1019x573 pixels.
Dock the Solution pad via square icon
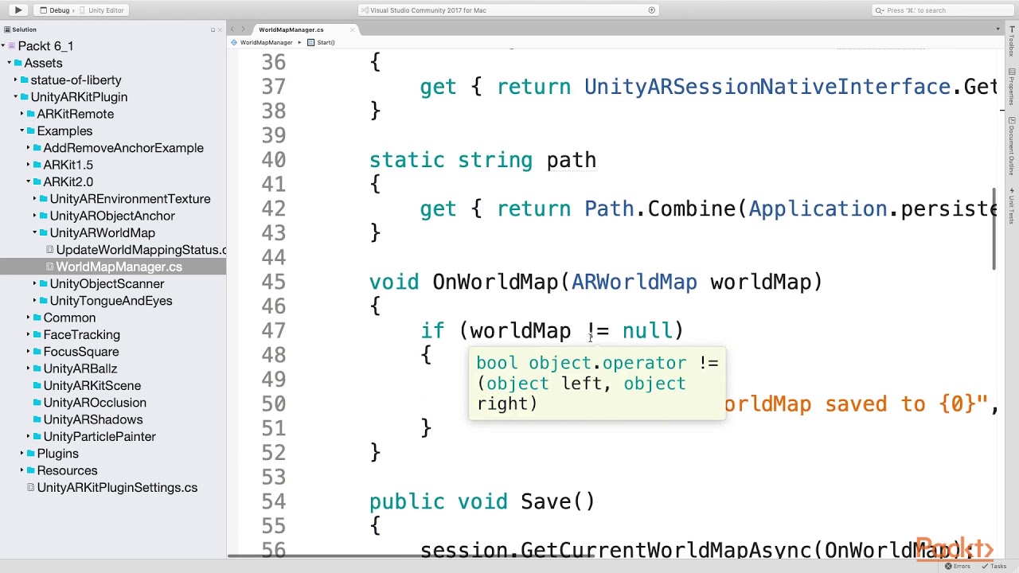coord(213,29)
